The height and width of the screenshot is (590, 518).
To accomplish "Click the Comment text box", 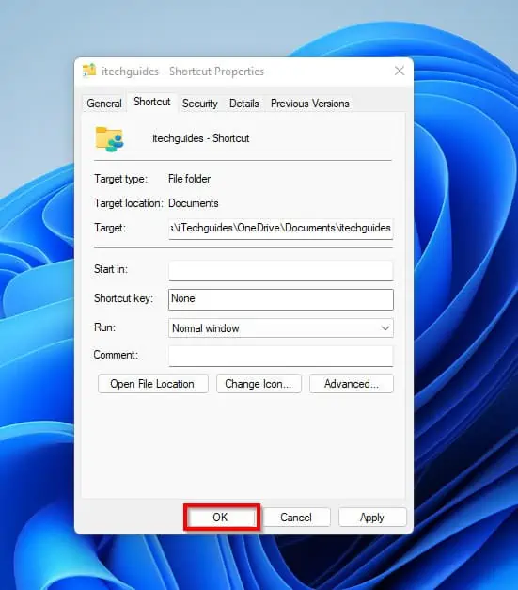I will (x=281, y=356).
